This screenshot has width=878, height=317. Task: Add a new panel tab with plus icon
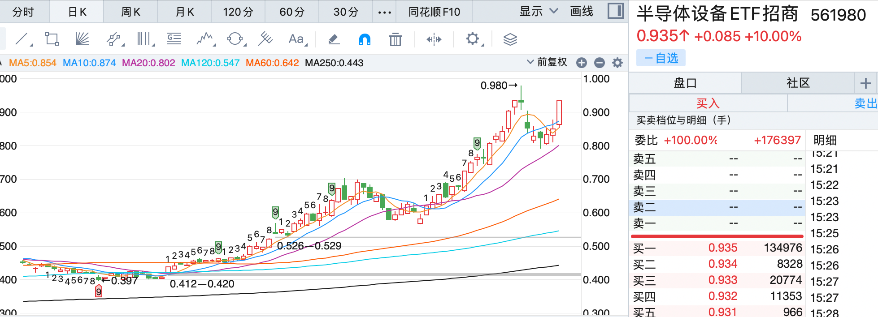[866, 83]
